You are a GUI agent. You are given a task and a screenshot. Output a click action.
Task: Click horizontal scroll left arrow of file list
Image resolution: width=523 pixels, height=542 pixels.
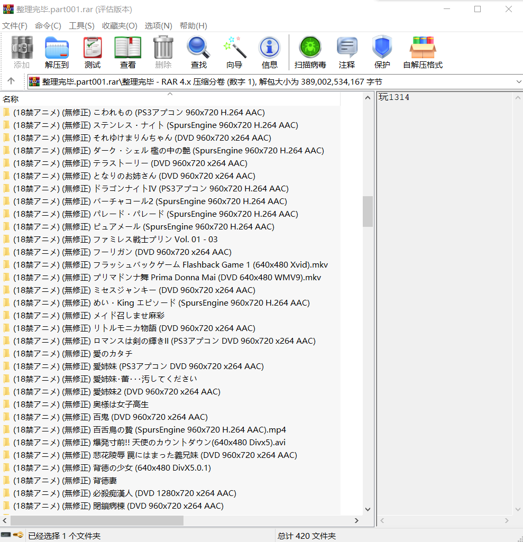coord(5,520)
